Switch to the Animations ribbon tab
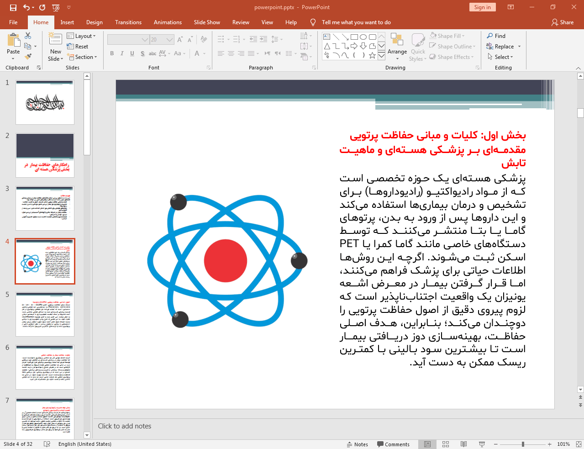The image size is (584, 449). (x=168, y=22)
